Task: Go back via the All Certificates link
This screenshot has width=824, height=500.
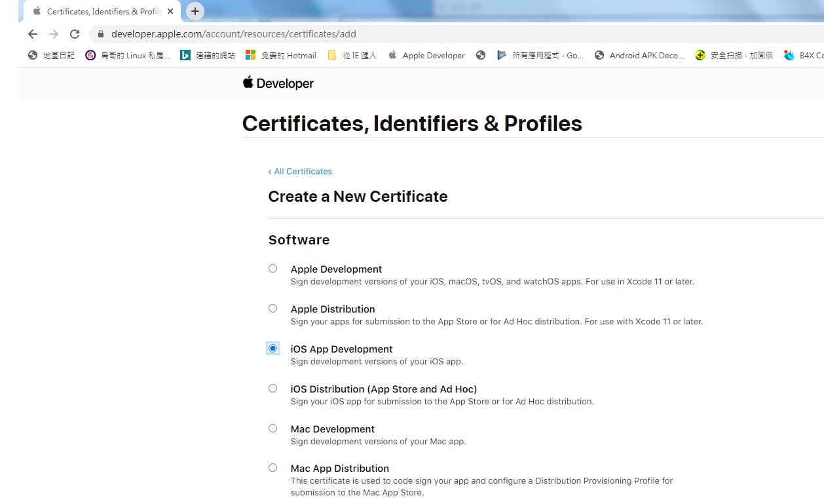Action: pos(300,172)
